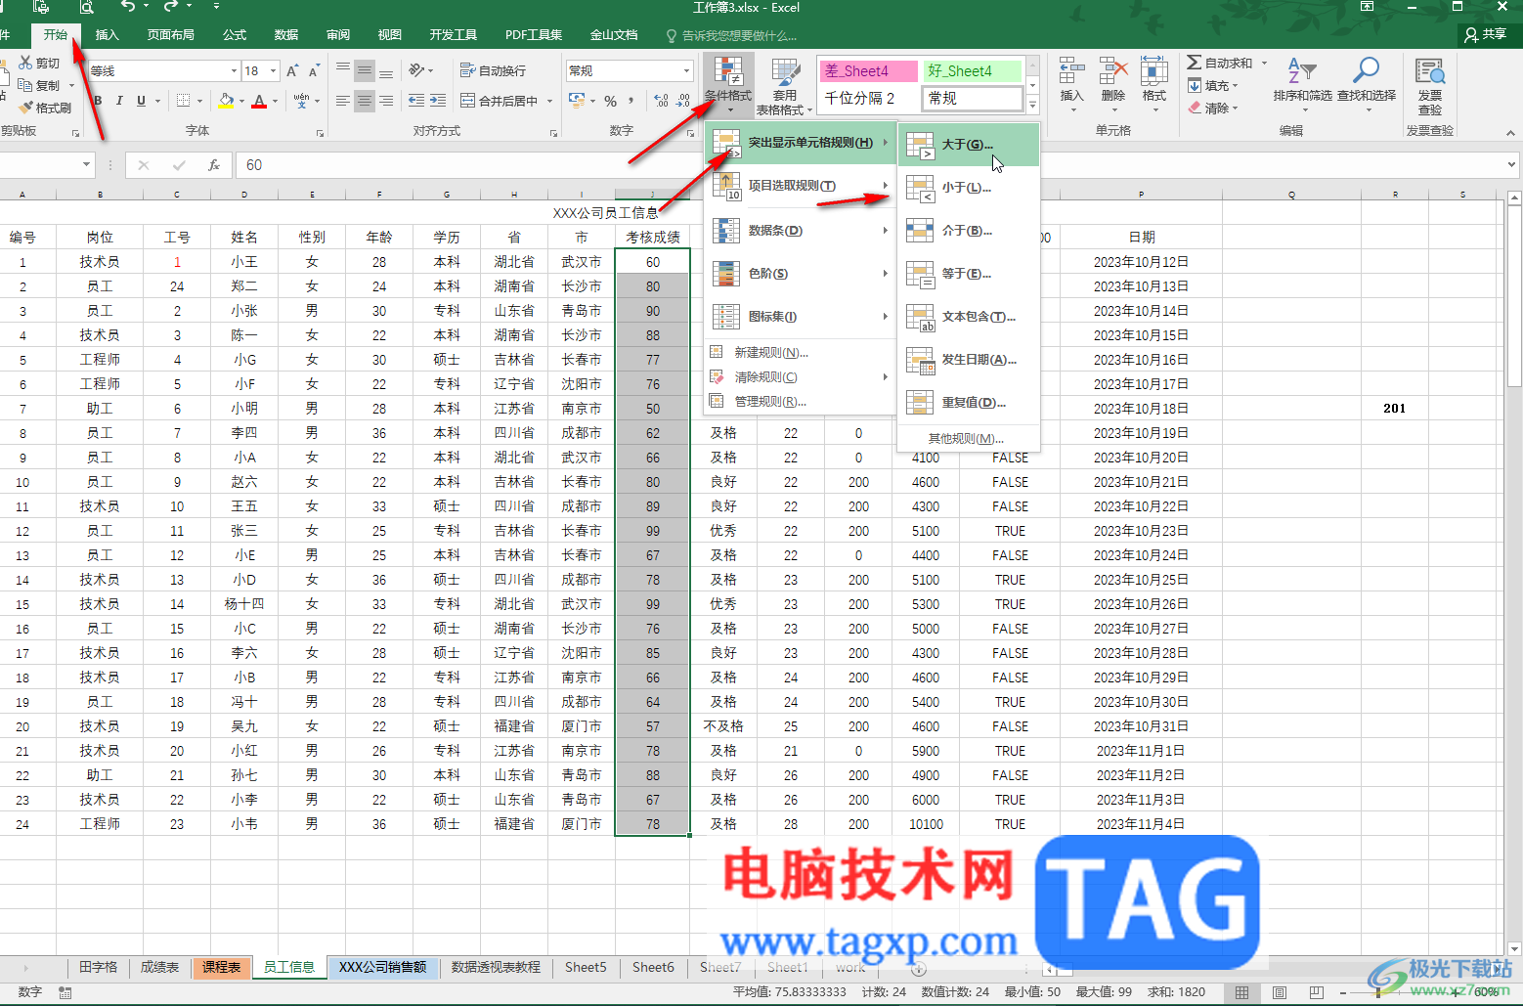1523x1006 pixels.
Task: Open Data Bars (数据条) submenu
Action: click(800, 231)
